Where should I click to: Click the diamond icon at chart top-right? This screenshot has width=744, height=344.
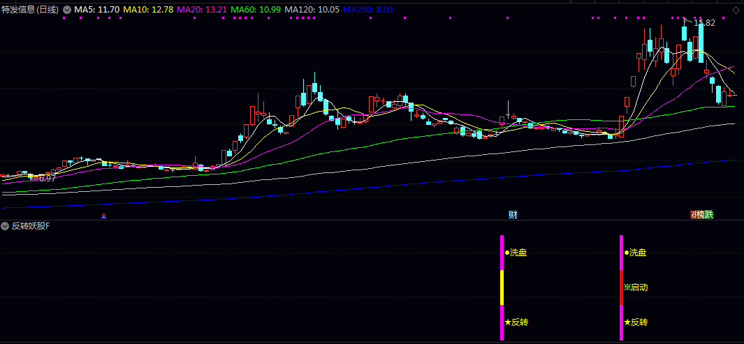pyautogui.click(x=736, y=9)
